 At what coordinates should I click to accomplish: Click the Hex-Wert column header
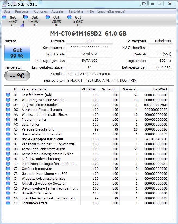coord(154,89)
